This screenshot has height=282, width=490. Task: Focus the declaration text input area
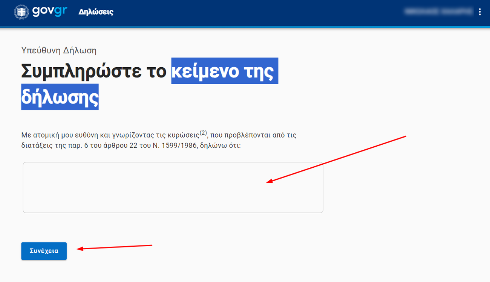click(173, 187)
